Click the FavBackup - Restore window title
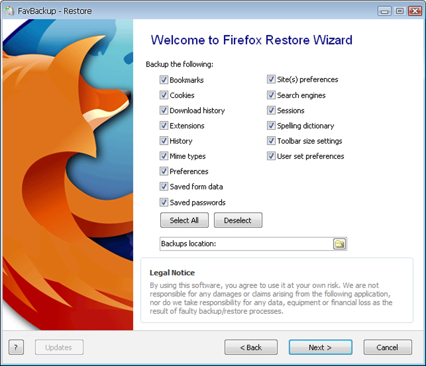426x366 pixels. coord(55,11)
